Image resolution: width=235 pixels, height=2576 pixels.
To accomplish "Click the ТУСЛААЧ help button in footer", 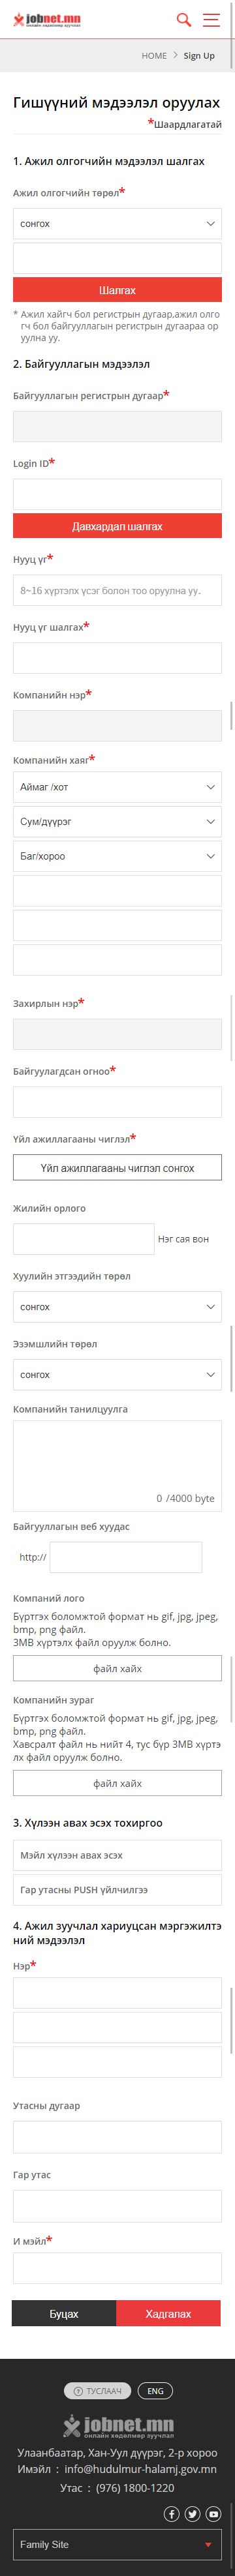I will point(97,2391).
